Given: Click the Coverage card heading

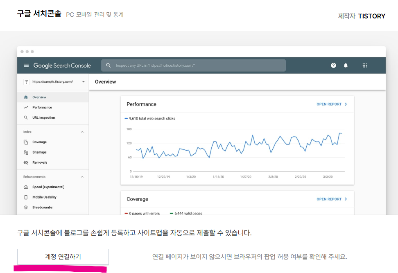Looking at the screenshot, I should [137, 199].
